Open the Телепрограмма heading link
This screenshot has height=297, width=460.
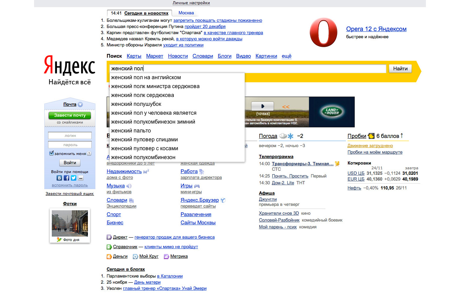(x=276, y=157)
